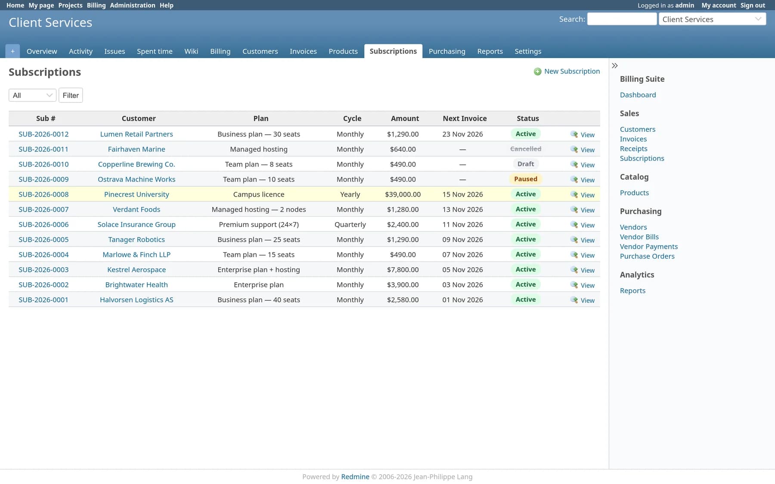The height and width of the screenshot is (484, 775).
Task: Open My page in the top menu
Action: pyautogui.click(x=41, y=5)
